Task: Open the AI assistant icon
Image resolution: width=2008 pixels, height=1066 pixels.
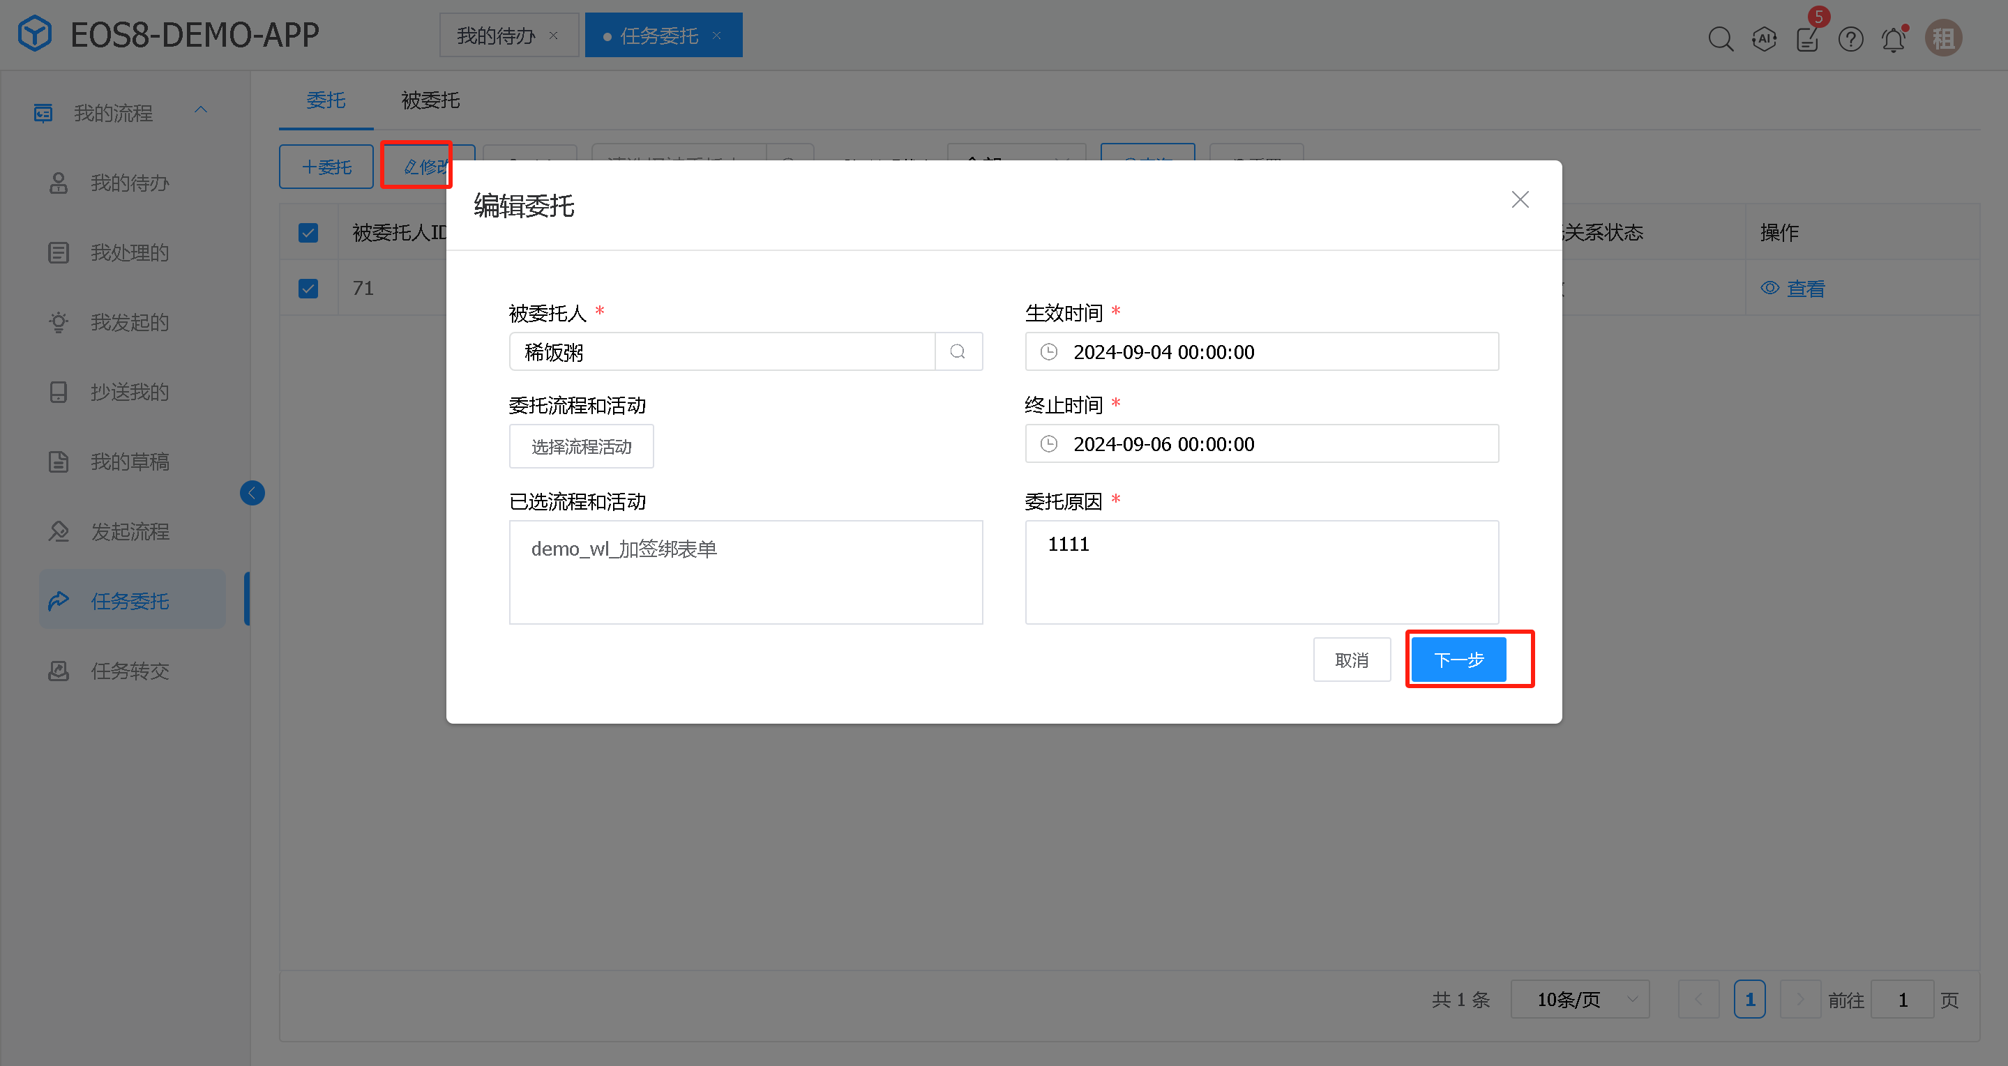Action: pyautogui.click(x=1764, y=39)
